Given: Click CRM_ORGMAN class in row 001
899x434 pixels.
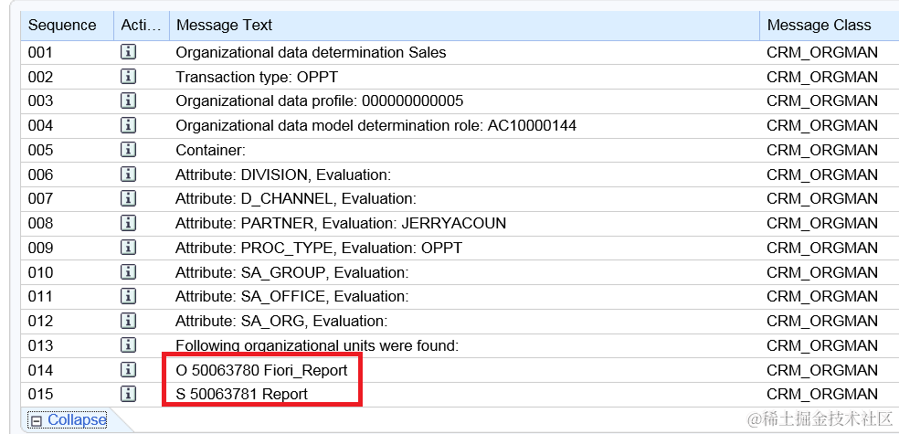Looking at the screenshot, I should tap(822, 53).
